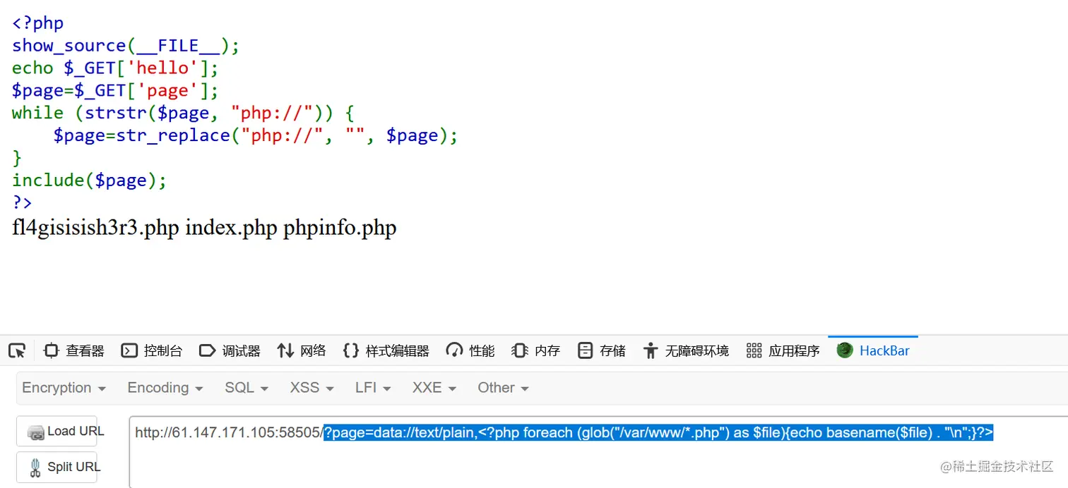Open the 查看器 Inspector tab
1068x488 pixels.
(74, 350)
